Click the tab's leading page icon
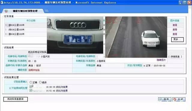This screenshot has width=192, height=111. (6, 11)
